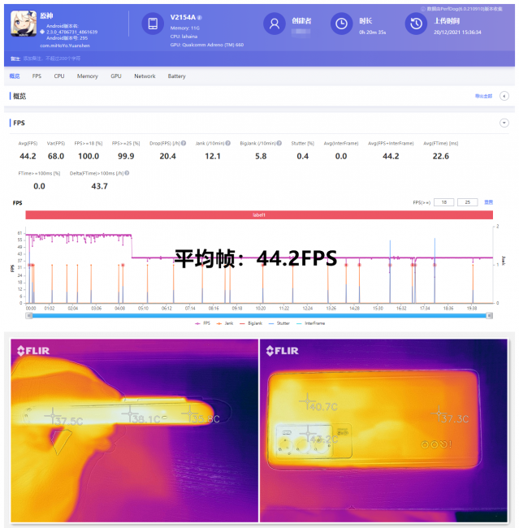Click the 04:08 time label on chart axis
Image resolution: width=519 pixels, height=528 pixels.
(x=120, y=308)
